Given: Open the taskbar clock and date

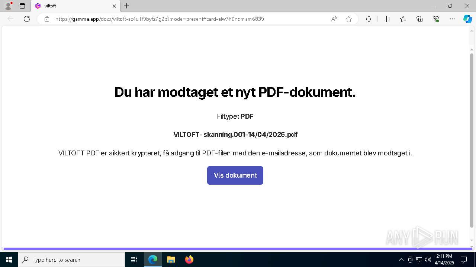Looking at the screenshot, I should pyautogui.click(x=444, y=260).
